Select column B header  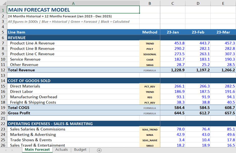tap(150, 3)
